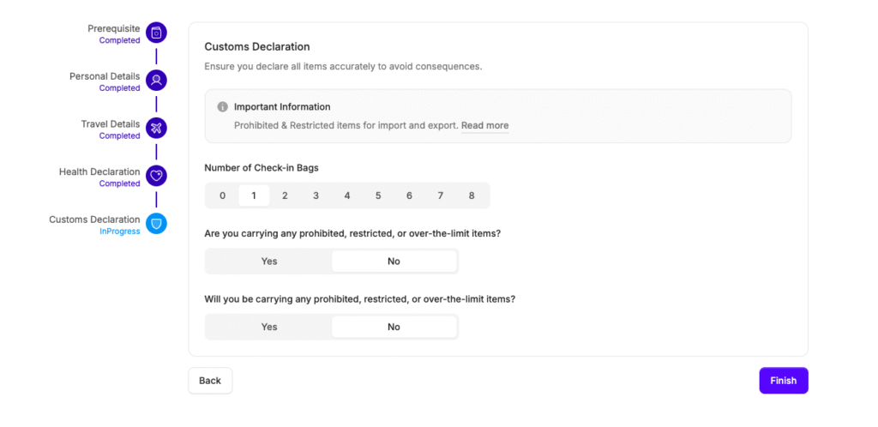Viewport: 878px width, 427px height.
Task: Select 3 check-in bags option
Action: pos(316,195)
